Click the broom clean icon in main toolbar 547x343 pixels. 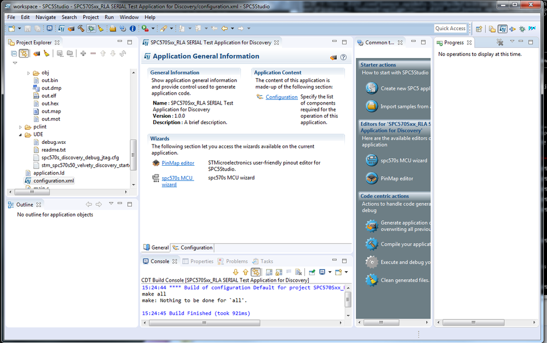coord(101,28)
